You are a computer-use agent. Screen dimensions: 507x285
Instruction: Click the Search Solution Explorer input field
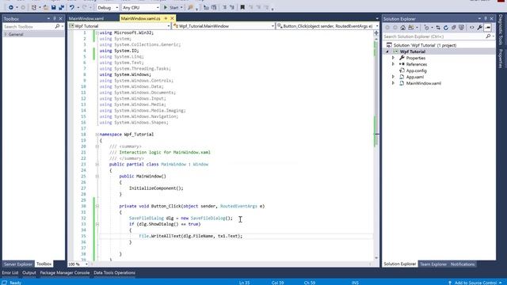coord(434,36)
